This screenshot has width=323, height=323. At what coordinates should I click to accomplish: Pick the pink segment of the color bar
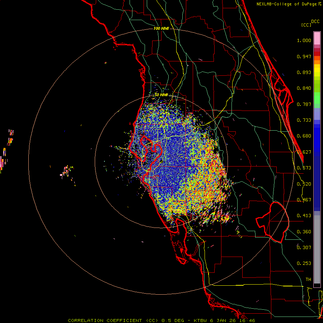[x=317, y=38]
